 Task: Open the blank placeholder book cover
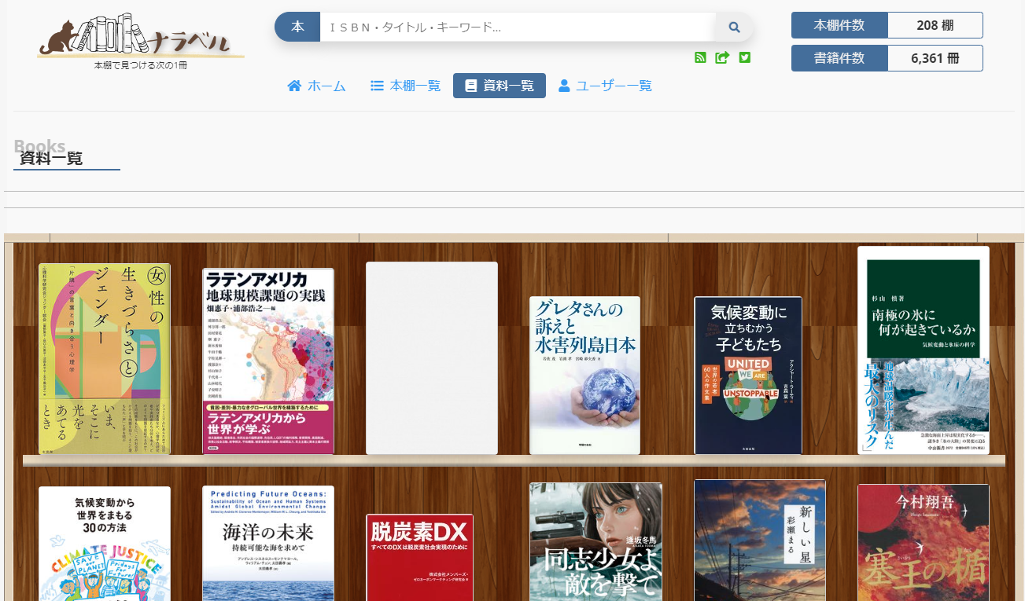click(x=432, y=358)
